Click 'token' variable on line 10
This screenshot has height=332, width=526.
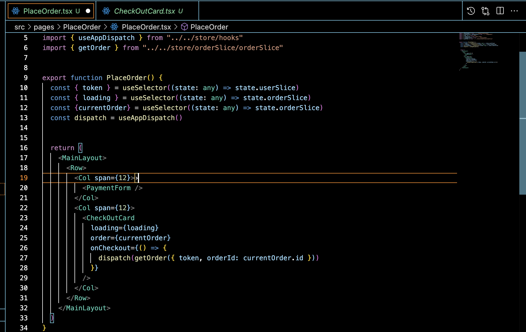pos(92,88)
